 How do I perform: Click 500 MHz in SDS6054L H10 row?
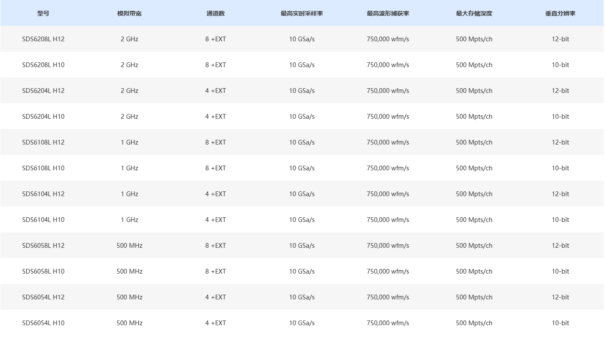point(129,323)
